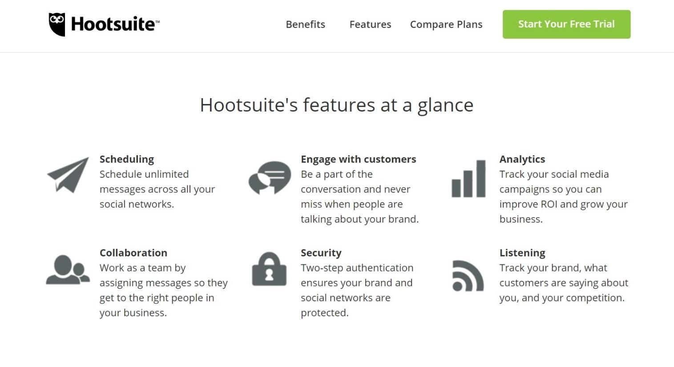Select the Scheduling feature heading
Image resolution: width=674 pixels, height=367 pixels.
click(x=127, y=159)
